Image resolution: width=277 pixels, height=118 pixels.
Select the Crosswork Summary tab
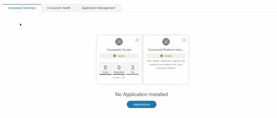[x=22, y=8]
